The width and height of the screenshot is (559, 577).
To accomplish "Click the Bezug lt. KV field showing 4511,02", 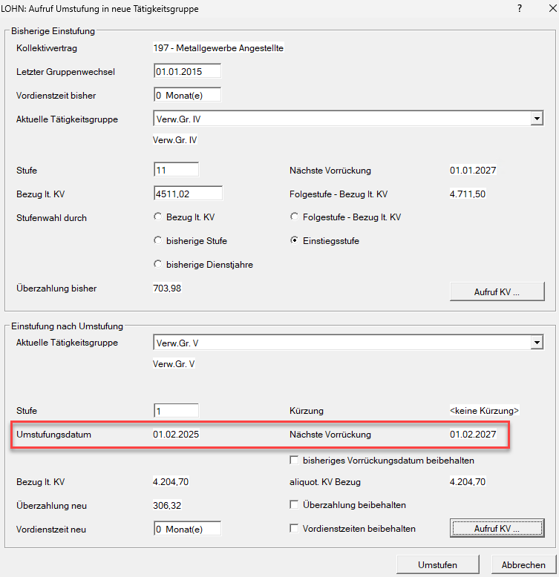I will click(x=187, y=194).
